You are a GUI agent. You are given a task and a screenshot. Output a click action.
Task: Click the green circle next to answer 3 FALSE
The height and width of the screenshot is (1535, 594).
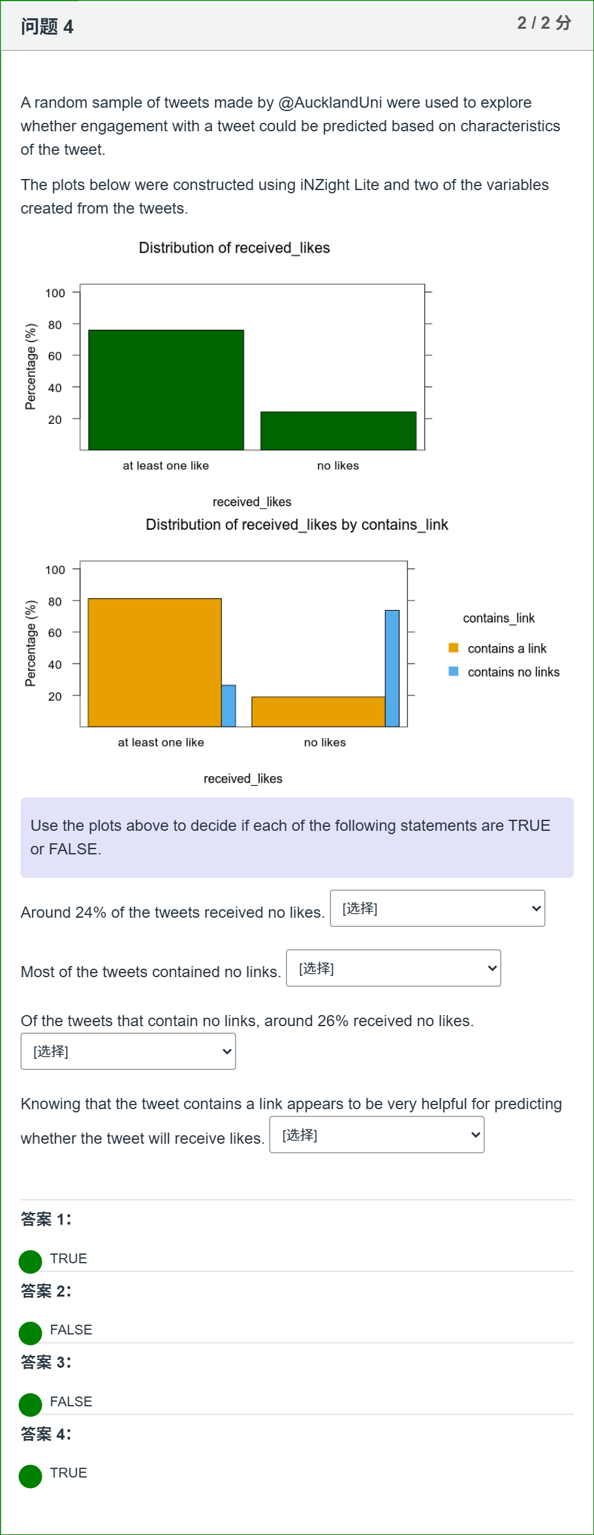[x=30, y=1404]
